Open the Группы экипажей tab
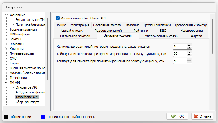Viewport: 218px width, 123px height. pos(157,25)
